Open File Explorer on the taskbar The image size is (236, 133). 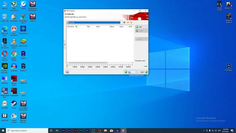[x=105, y=130]
